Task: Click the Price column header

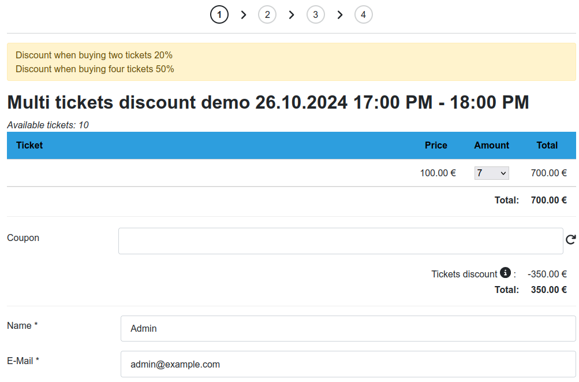Action: 436,146
